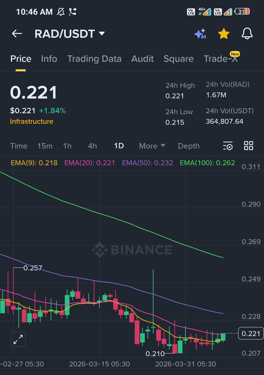Open the indicator settings icon

tap(228, 146)
